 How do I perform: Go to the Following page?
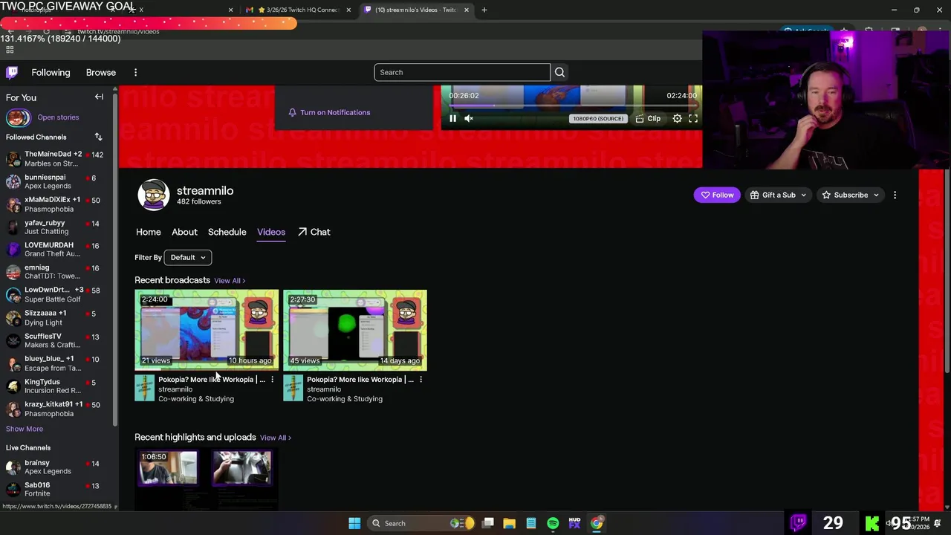[x=51, y=72]
